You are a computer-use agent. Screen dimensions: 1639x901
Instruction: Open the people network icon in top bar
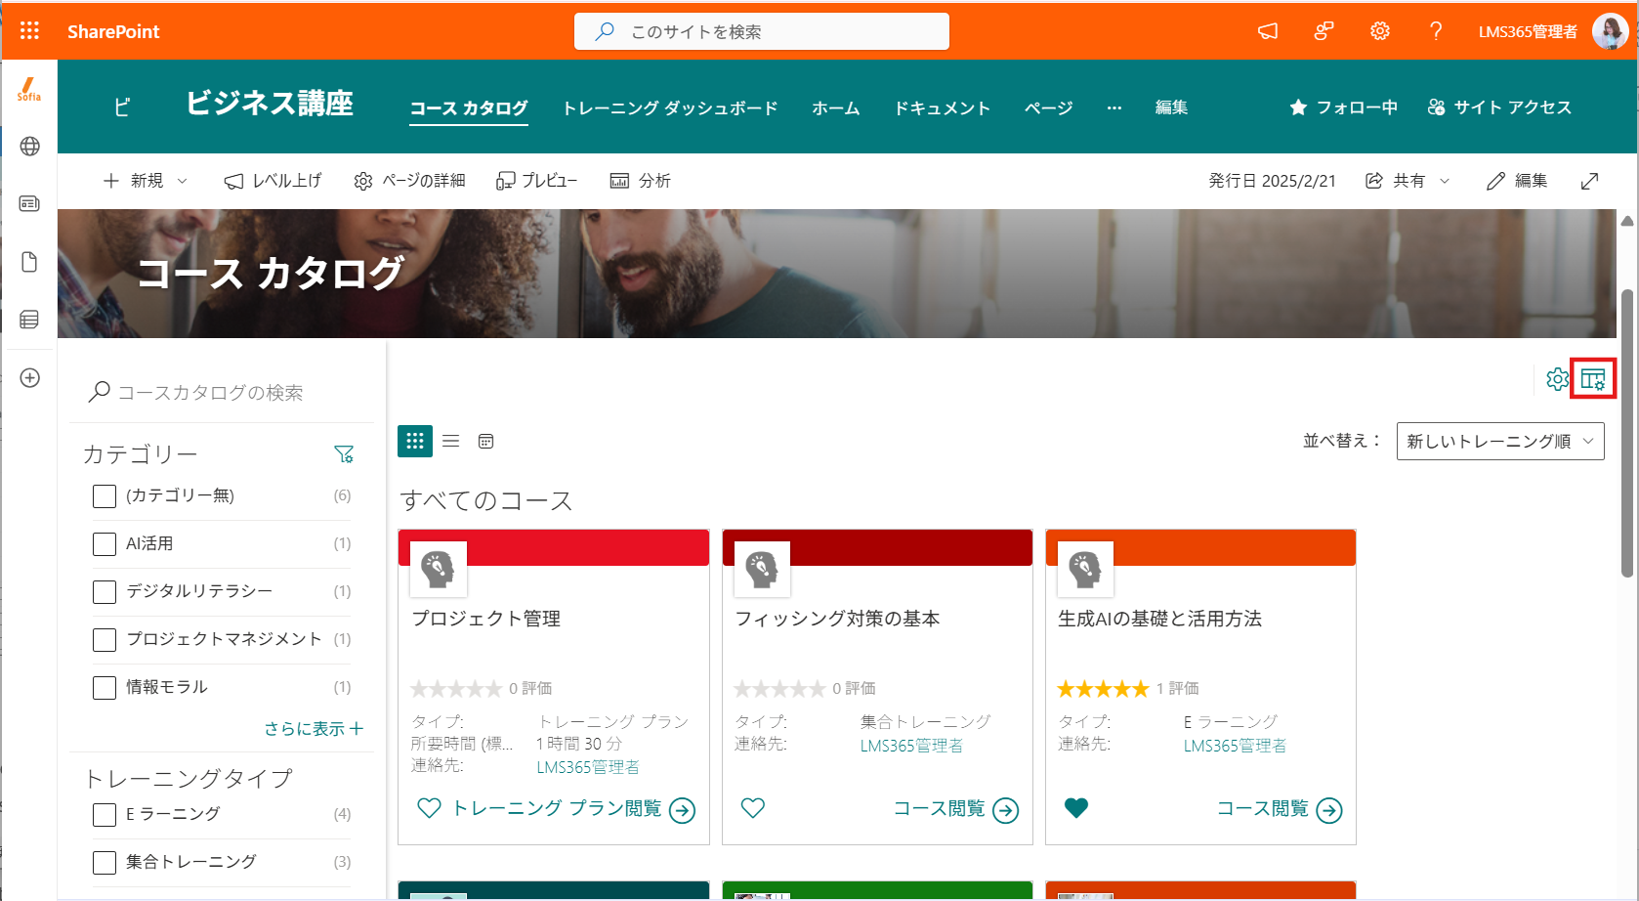point(1324,31)
